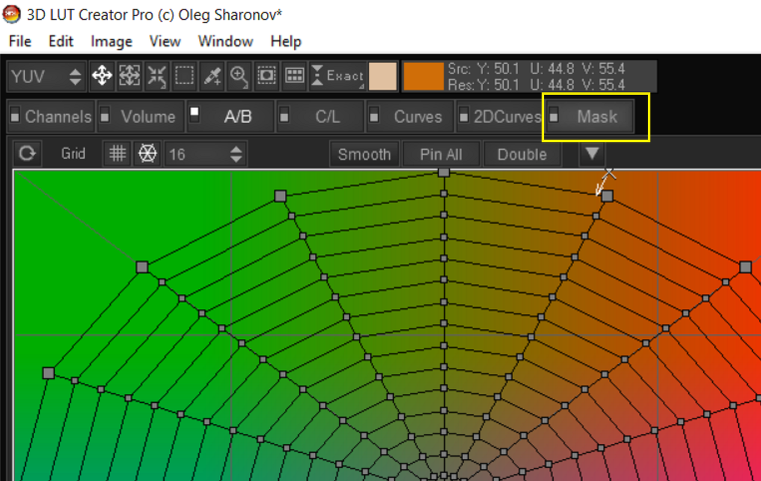Open the Channels tab
The height and width of the screenshot is (481, 761).
50,117
